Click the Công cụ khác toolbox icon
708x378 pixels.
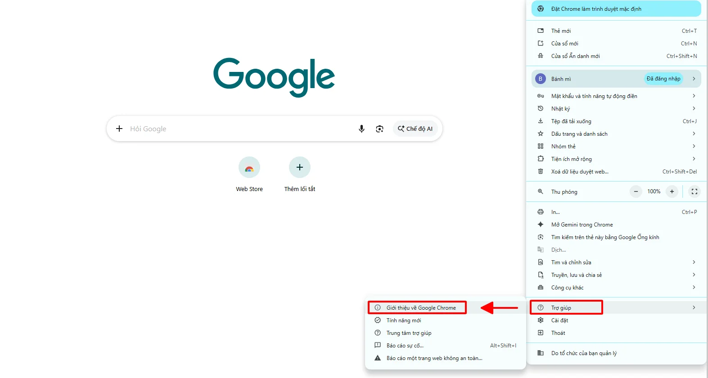[541, 287]
